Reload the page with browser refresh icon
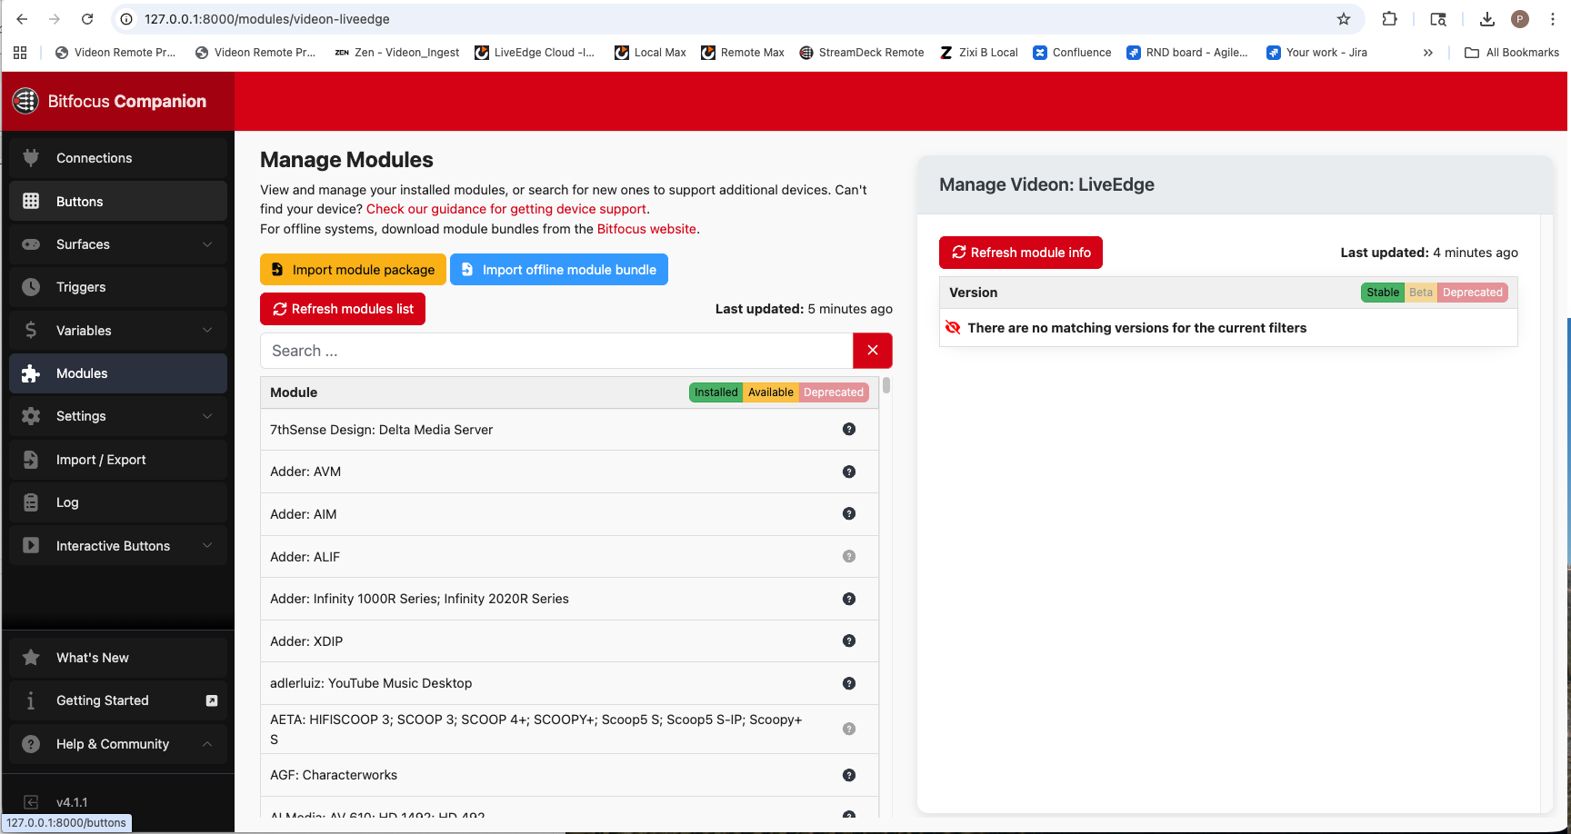Screen dimensions: 1571x834 tap(87, 19)
